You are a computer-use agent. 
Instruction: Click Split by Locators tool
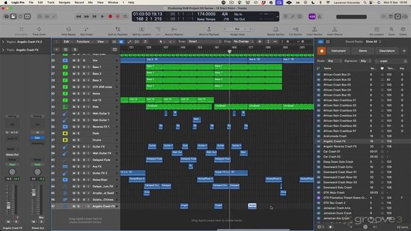pyautogui.click(x=141, y=31)
